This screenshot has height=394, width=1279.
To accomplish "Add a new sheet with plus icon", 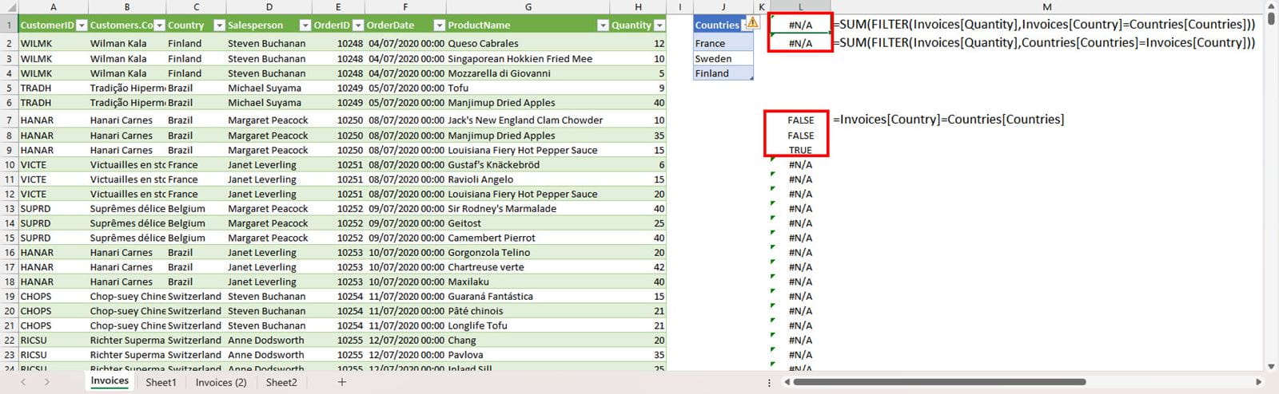I will click(x=342, y=382).
